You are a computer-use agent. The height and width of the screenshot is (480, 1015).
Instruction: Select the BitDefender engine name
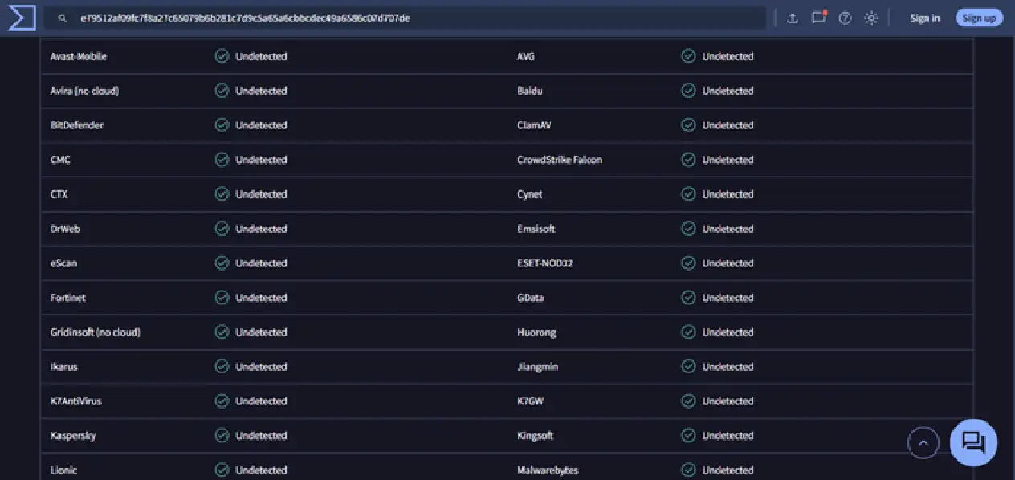[x=76, y=125]
